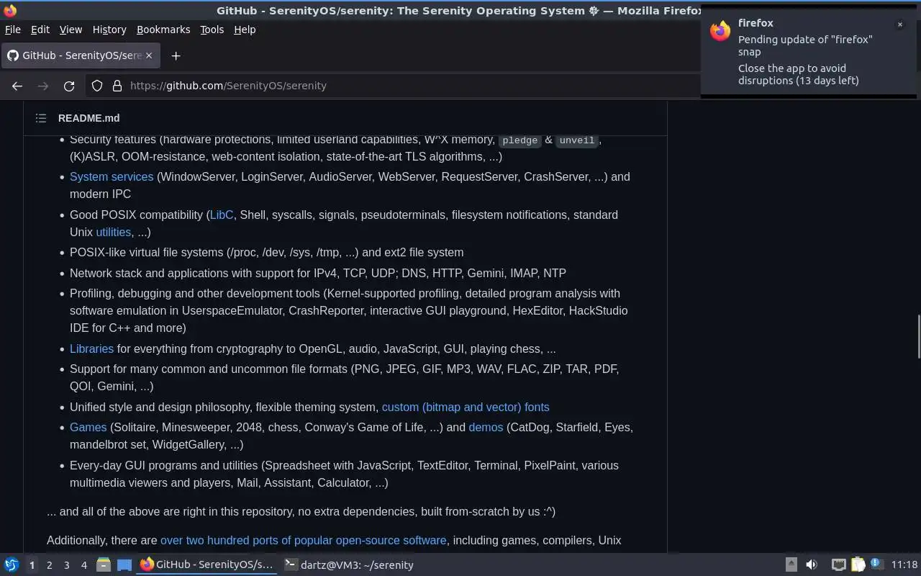Click the disabled forward arrow button
The width and height of the screenshot is (921, 576).
[x=43, y=86]
